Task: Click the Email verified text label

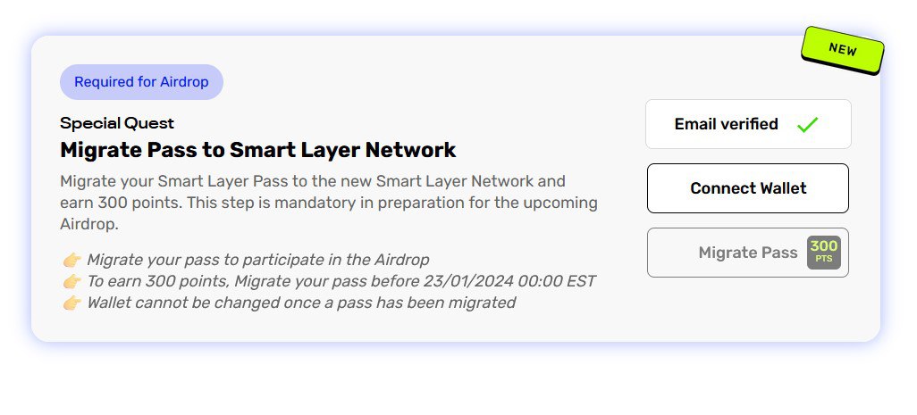Action: click(726, 124)
